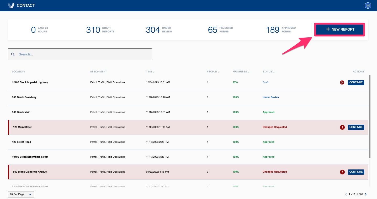This screenshot has height=199, width=377.
Task: Select CONTACT in the navigation bar
Action: (25, 5)
